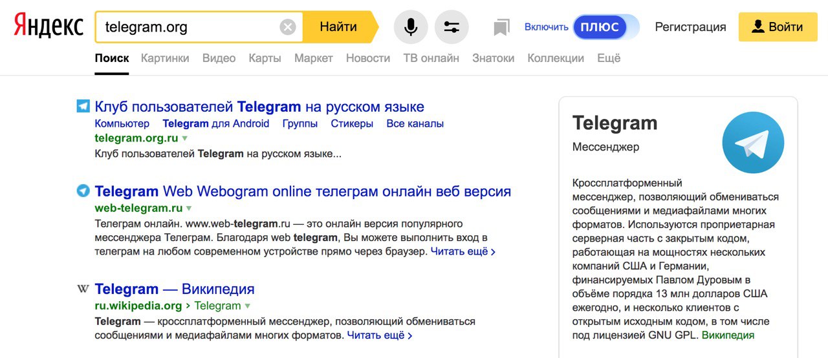
Task: Click the Telegram heading in info panel
Action: pos(615,123)
